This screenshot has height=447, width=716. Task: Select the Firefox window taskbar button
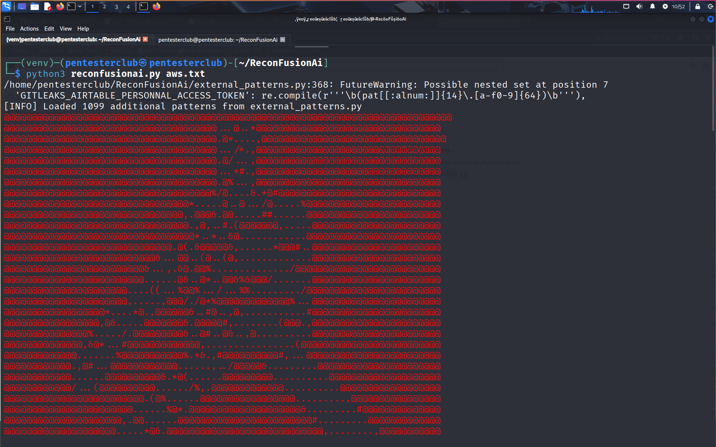pos(156,6)
